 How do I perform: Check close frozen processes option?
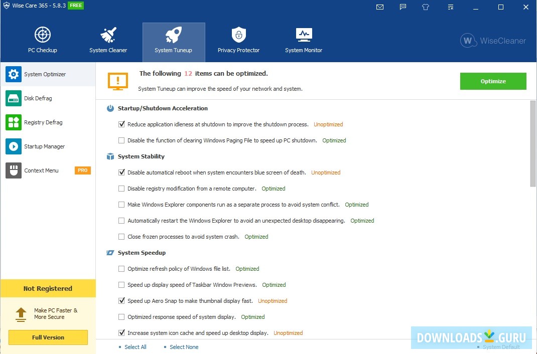click(x=121, y=237)
